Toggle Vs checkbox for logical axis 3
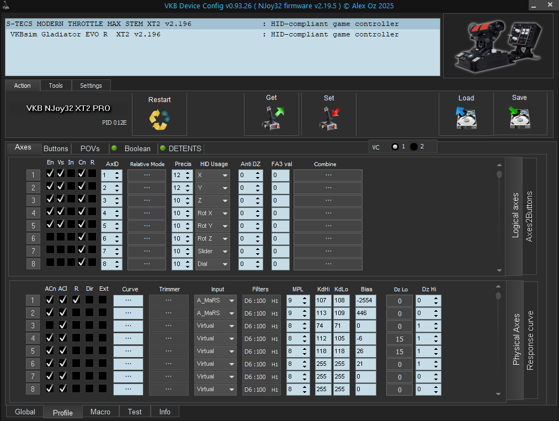 click(x=61, y=199)
